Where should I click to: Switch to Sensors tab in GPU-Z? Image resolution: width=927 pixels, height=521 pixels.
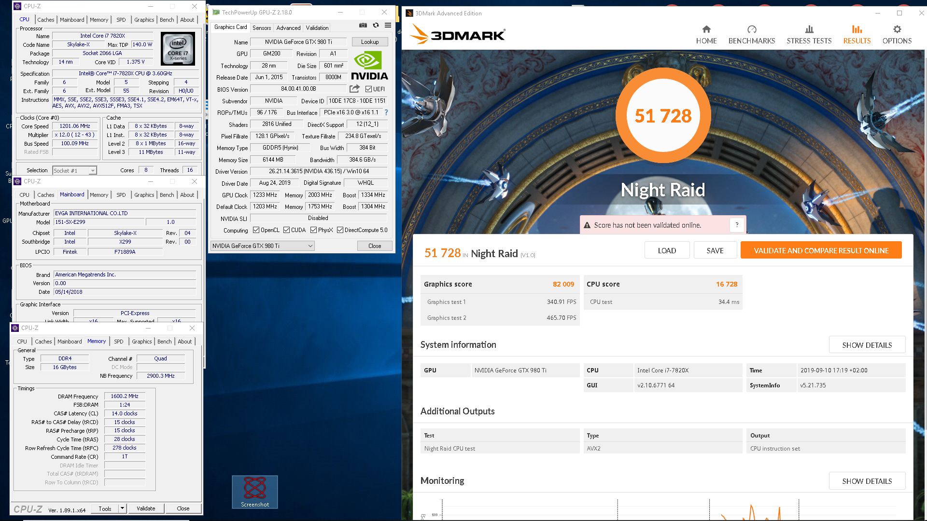[262, 28]
